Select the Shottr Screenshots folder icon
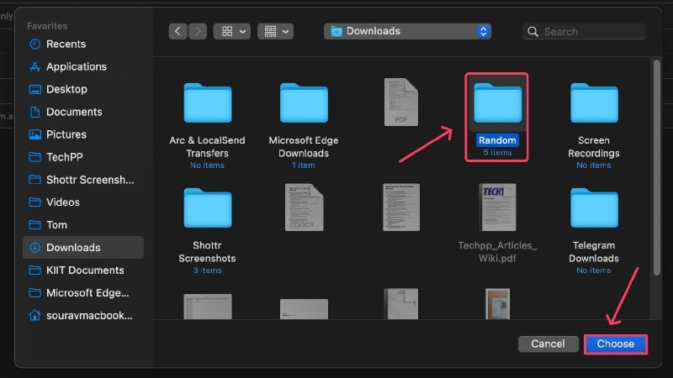 (x=207, y=208)
